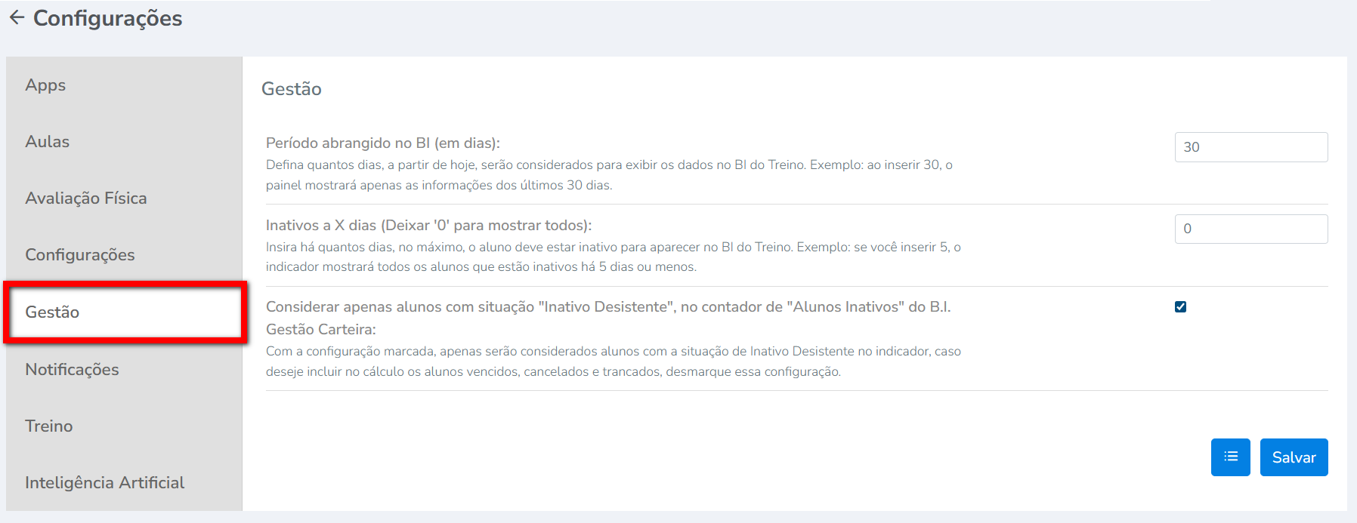Open the Treino settings section

[49, 426]
